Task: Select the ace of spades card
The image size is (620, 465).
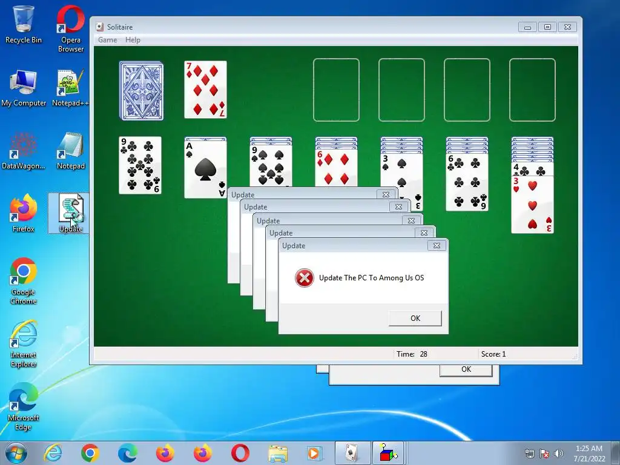Action: pos(206,170)
